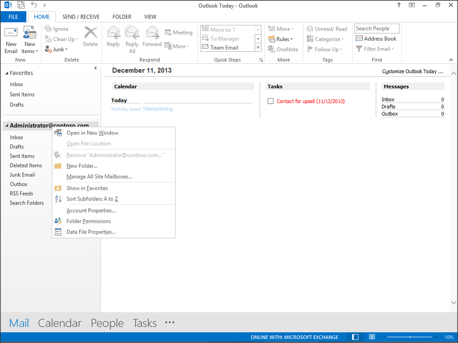Click the Undo arrow in title bar
This screenshot has width=458, height=343.
click(x=34, y=5)
